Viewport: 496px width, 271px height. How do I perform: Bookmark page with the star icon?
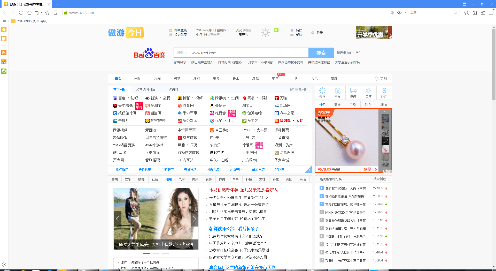coord(47,13)
